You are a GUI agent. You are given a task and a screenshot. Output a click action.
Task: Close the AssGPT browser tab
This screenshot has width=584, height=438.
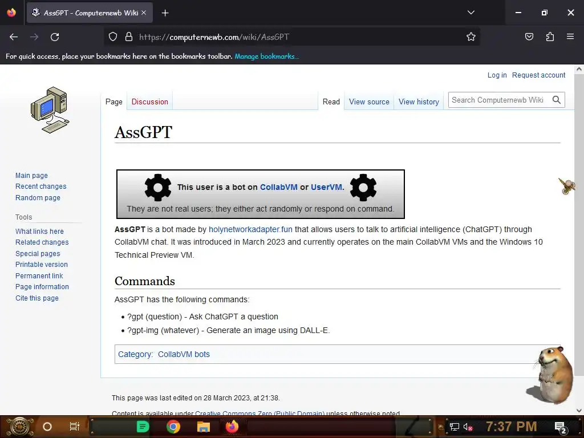click(144, 13)
